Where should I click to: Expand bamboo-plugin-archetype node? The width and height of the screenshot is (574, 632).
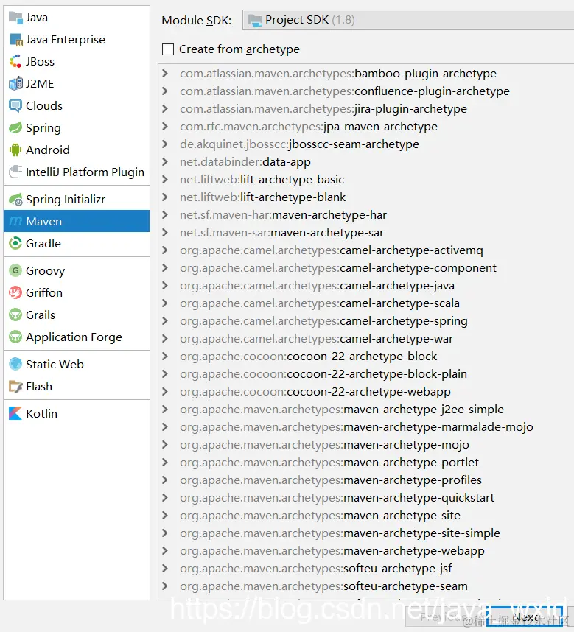point(165,74)
